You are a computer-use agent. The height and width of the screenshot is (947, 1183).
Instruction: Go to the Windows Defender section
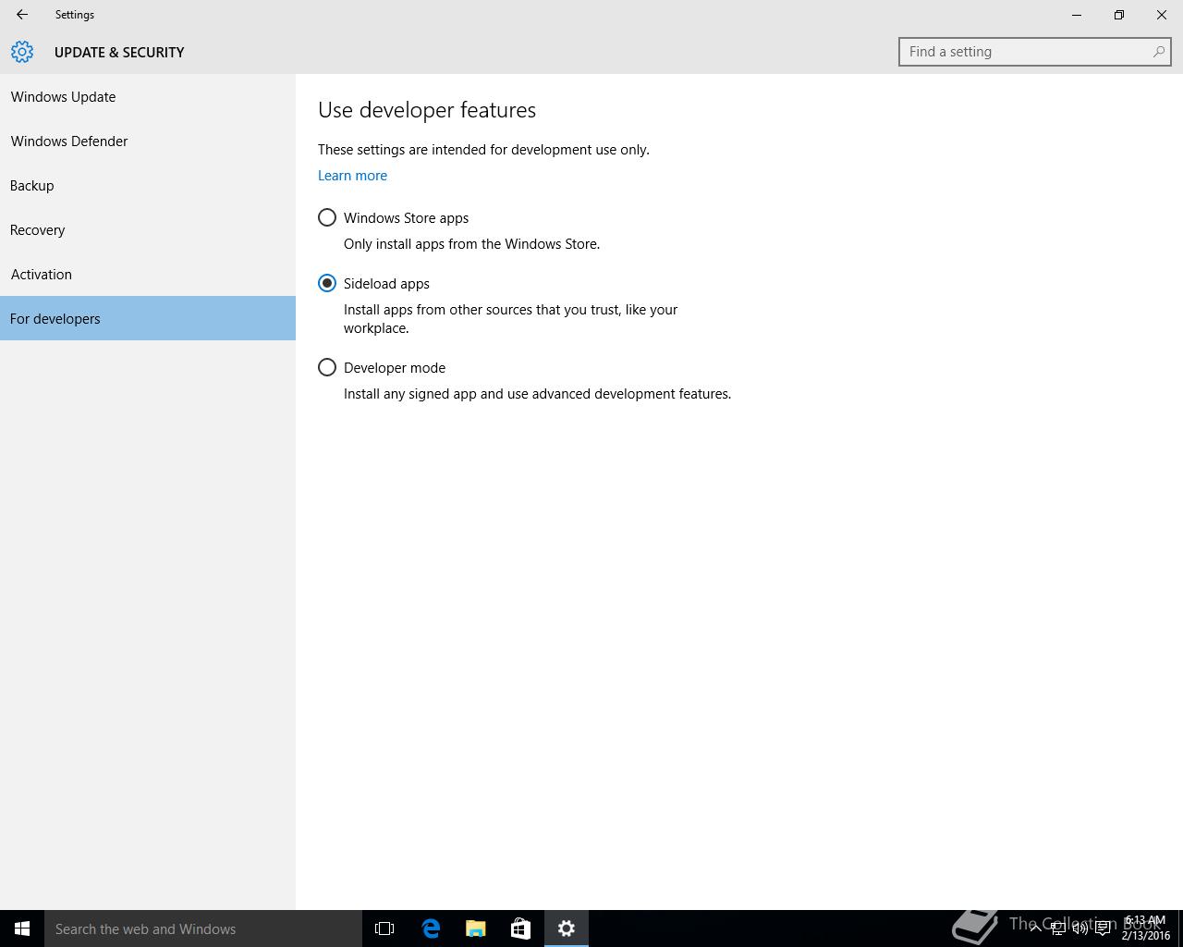point(69,141)
